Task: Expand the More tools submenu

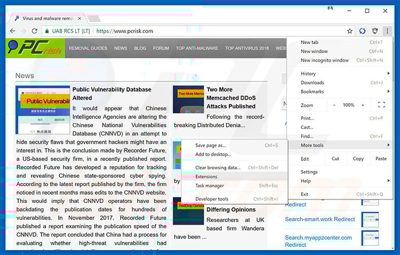Action: [339, 145]
